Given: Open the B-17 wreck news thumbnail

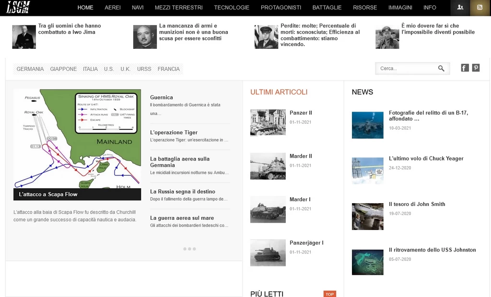Looking at the screenshot, I should (368, 125).
